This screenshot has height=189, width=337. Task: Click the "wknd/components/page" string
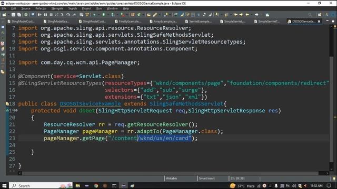[189, 83]
